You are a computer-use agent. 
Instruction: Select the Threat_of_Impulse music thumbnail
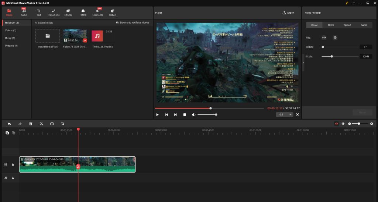click(x=103, y=36)
